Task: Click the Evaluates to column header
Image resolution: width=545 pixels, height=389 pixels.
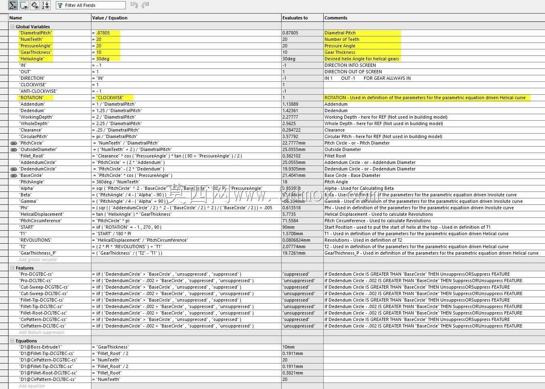Action: [x=302, y=18]
